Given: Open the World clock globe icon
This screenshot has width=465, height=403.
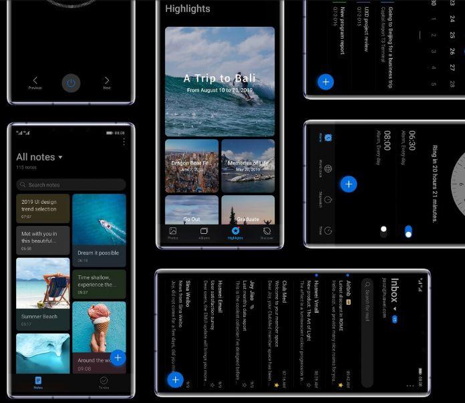Looking at the screenshot, I should pos(327,168).
